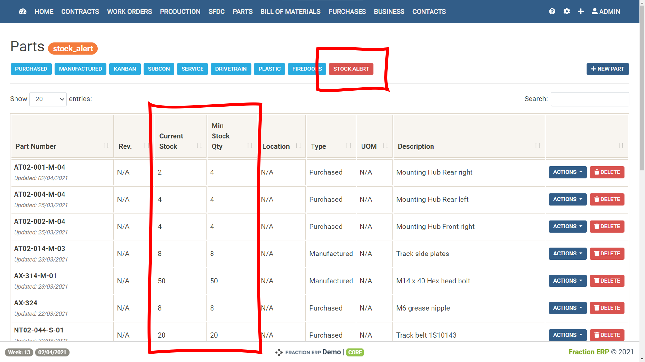645x362 pixels.
Task: Sort by Min Stock Qty arrows
Action: [x=250, y=146]
